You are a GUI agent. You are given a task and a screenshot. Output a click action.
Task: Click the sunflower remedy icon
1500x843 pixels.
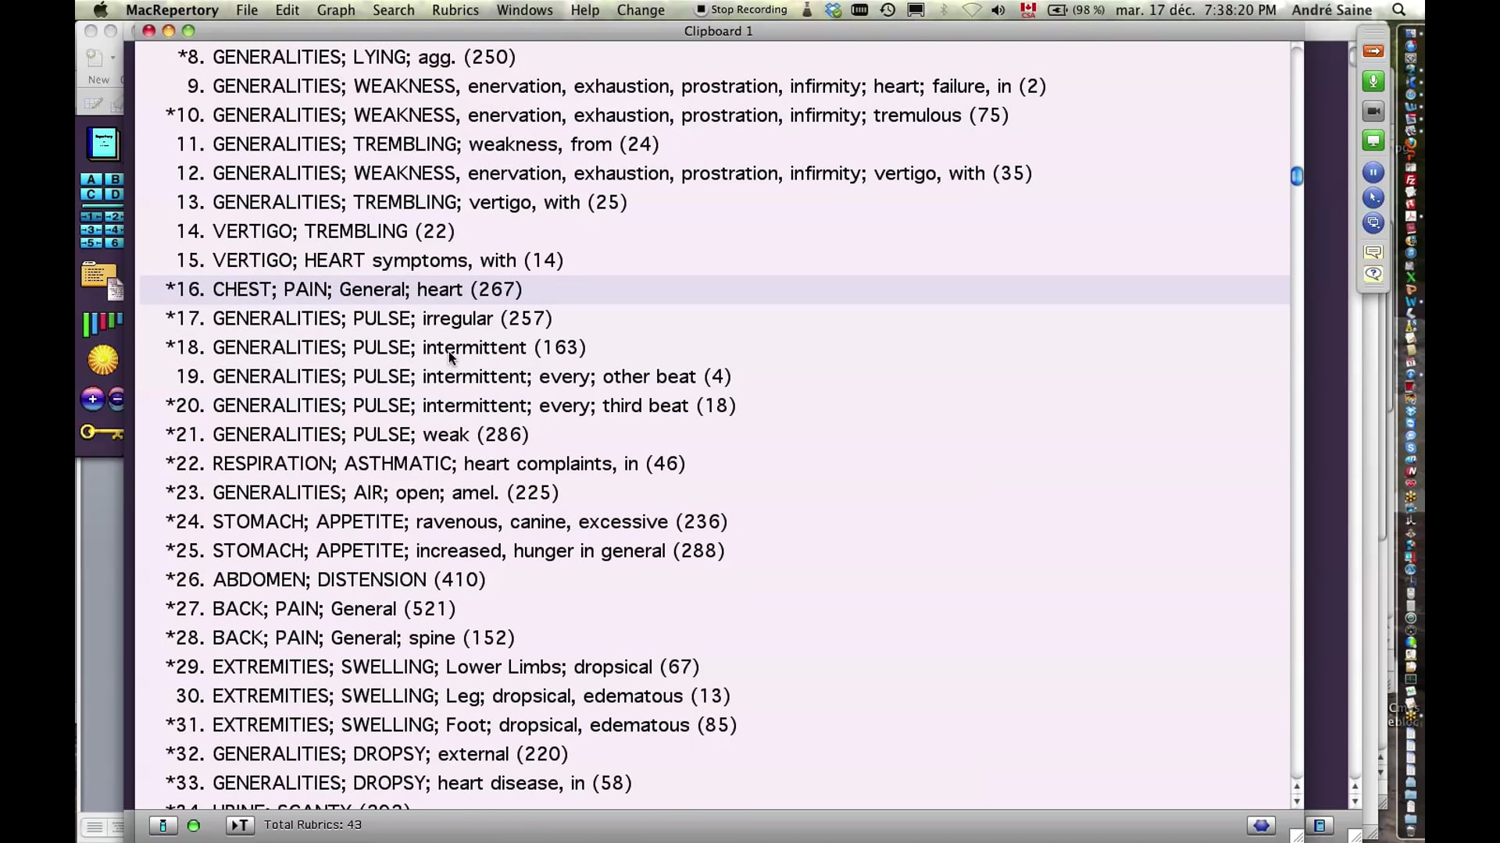[102, 360]
